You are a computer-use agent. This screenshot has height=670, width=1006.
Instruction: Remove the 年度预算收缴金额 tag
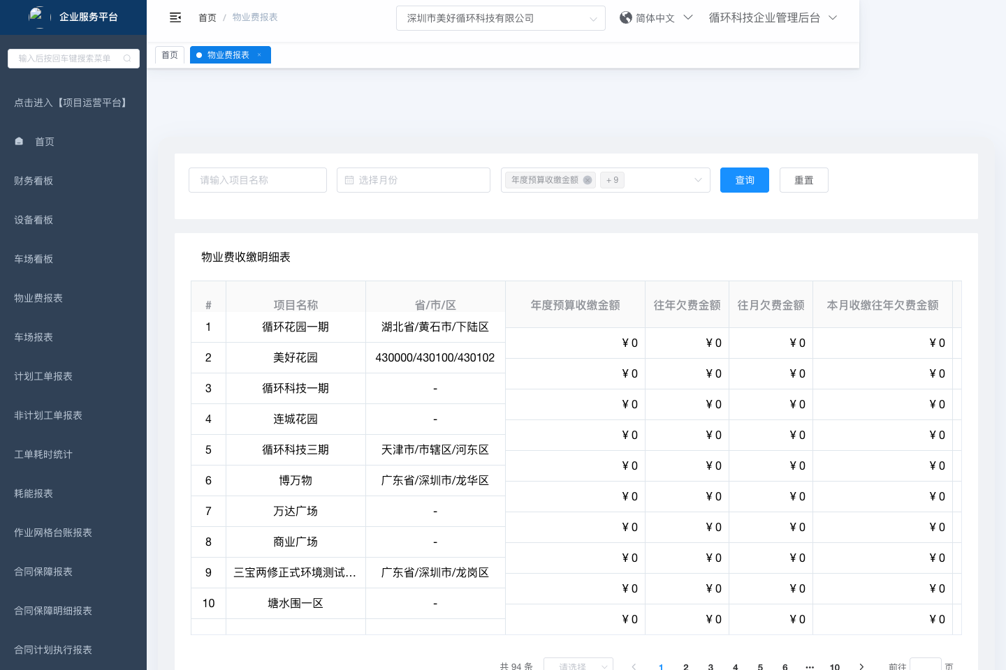coord(588,180)
